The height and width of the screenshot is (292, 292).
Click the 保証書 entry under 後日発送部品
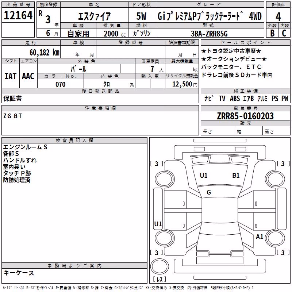(x=12, y=98)
